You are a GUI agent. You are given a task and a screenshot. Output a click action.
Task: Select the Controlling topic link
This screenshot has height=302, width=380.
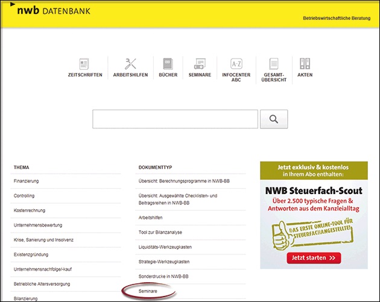(26, 196)
